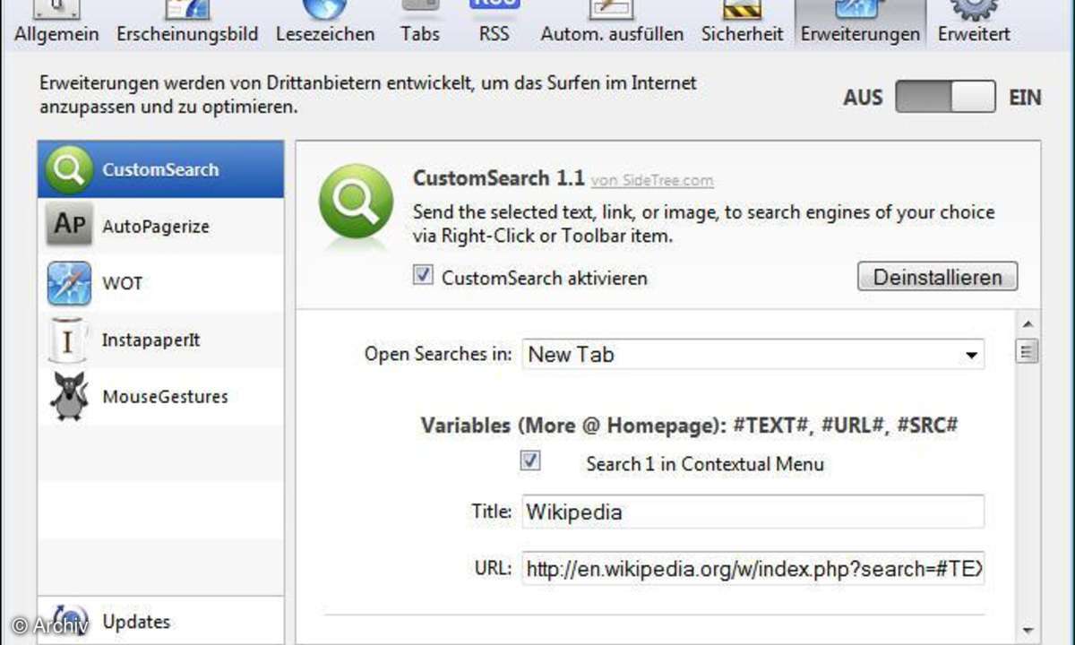Screen dimensions: 1075x645
Task: Select the RSS preferences tab
Action: [494, 24]
